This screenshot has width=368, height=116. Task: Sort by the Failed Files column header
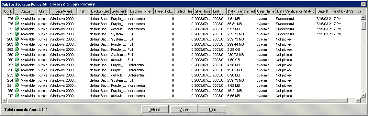[x=184, y=11]
